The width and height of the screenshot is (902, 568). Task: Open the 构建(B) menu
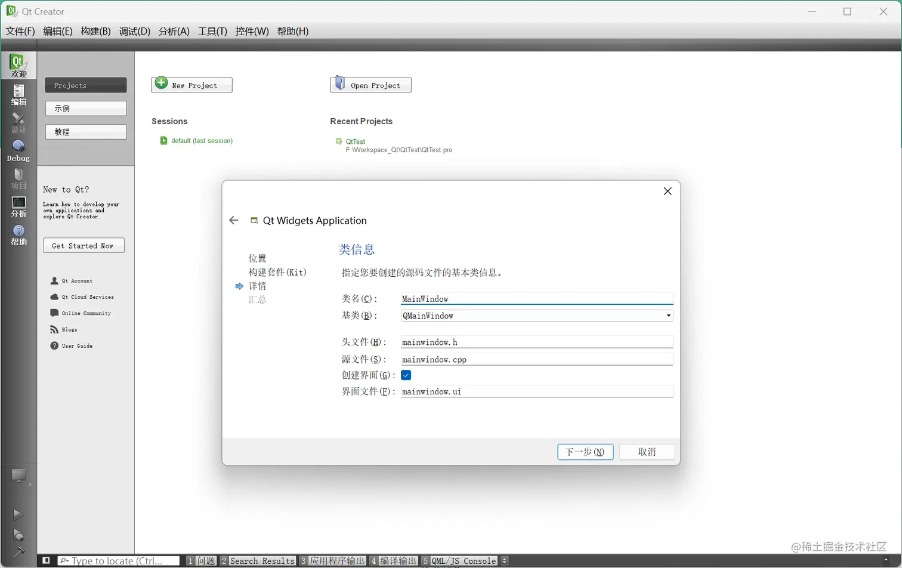(x=95, y=31)
